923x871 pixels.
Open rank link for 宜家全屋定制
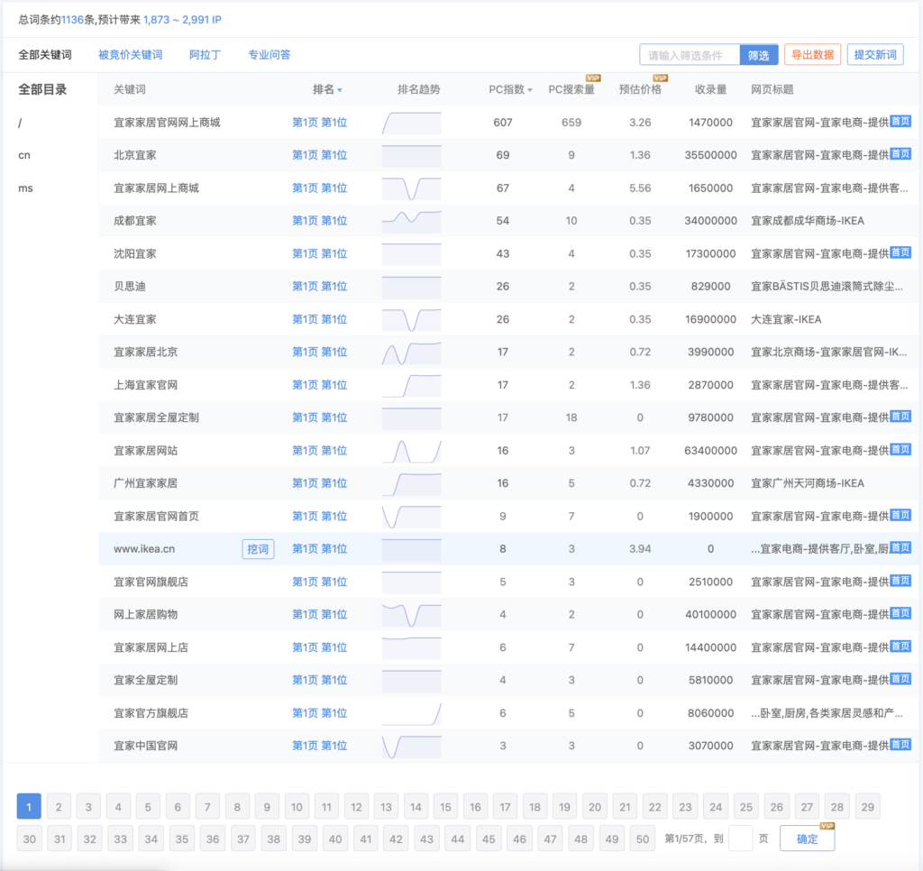pyautogui.click(x=320, y=680)
